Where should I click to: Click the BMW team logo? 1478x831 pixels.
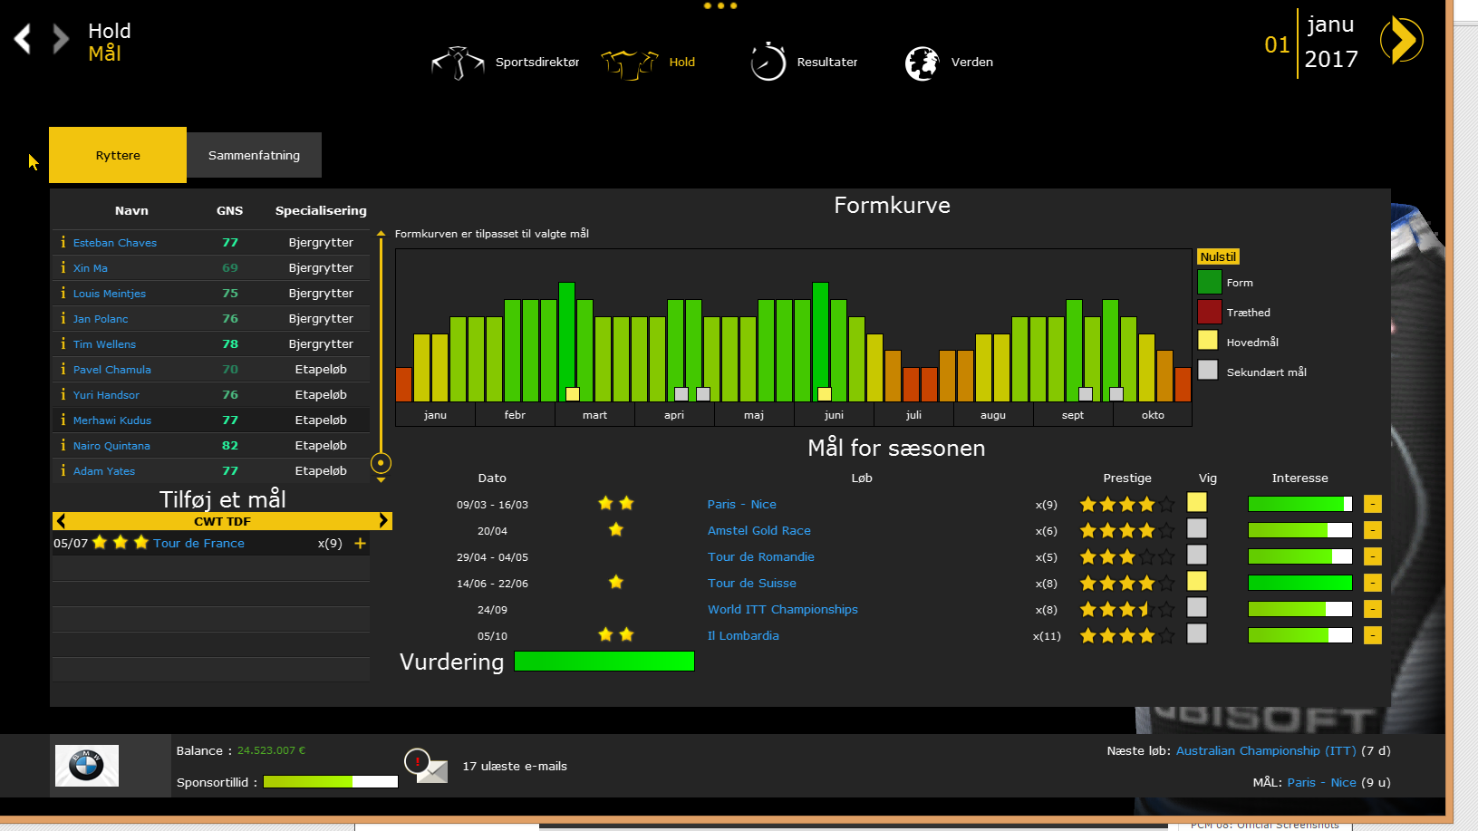87,766
